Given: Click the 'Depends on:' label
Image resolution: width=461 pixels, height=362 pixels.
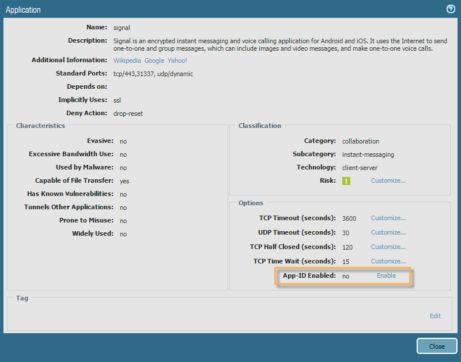Looking at the screenshot, I should [x=87, y=86].
